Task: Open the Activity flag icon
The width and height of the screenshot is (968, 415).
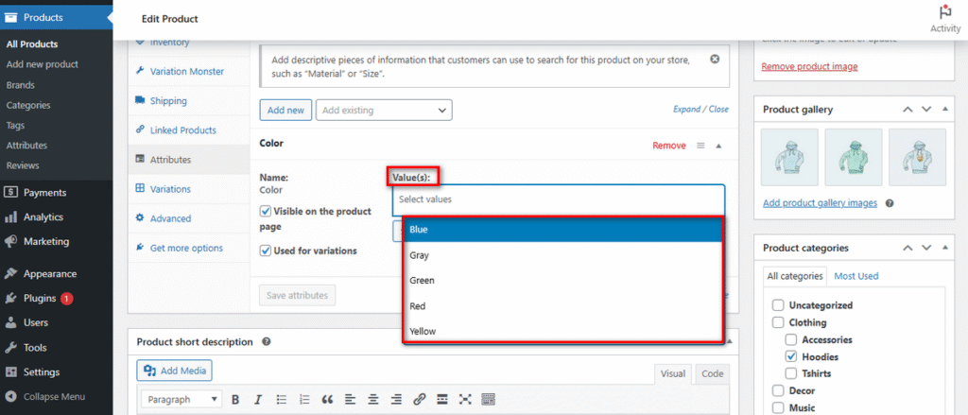Action: click(x=945, y=12)
